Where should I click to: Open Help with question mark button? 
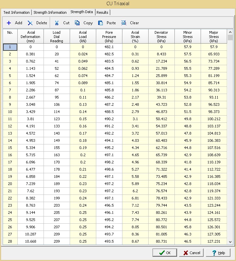(x=218, y=252)
